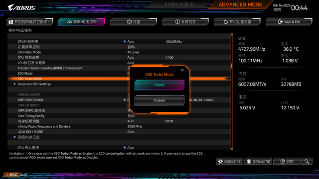Image resolution: width=319 pixels, height=179 pixels.
Task: Click the memory 6007.08MT/s readout
Action: coord(252,84)
